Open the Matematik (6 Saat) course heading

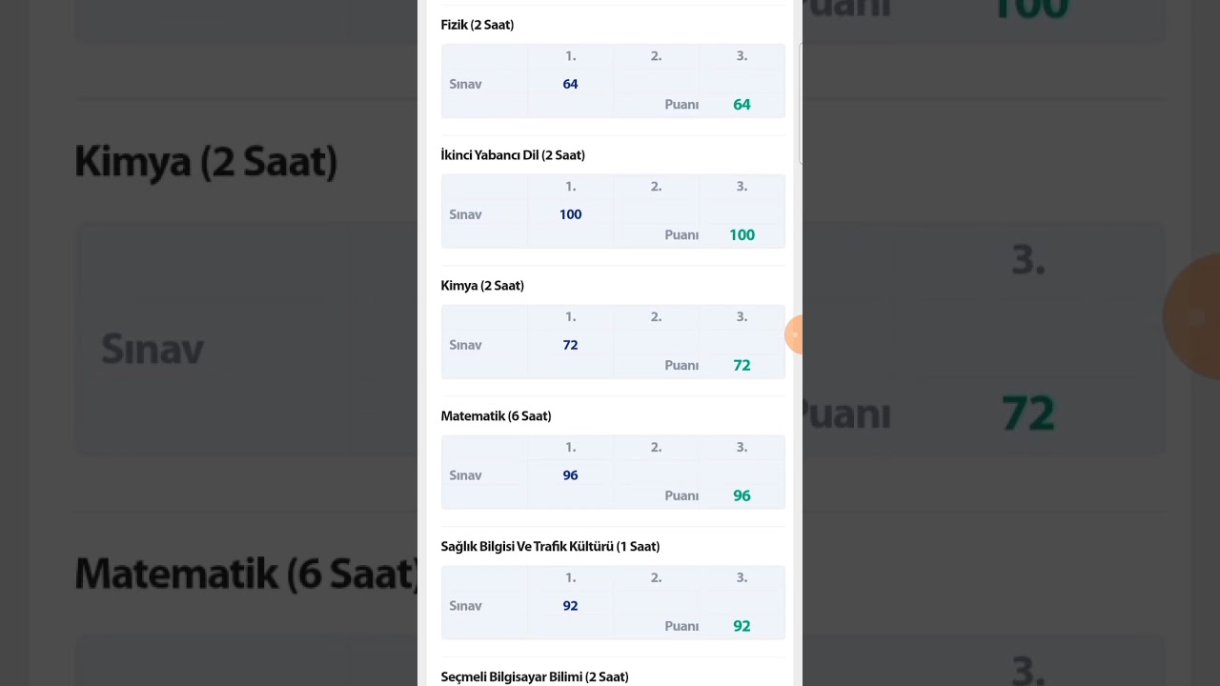pos(496,416)
